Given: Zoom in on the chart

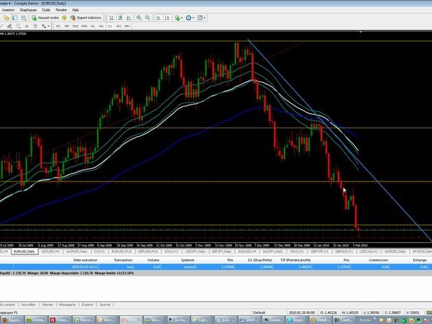Looking at the screenshot, I should click(x=139, y=18).
